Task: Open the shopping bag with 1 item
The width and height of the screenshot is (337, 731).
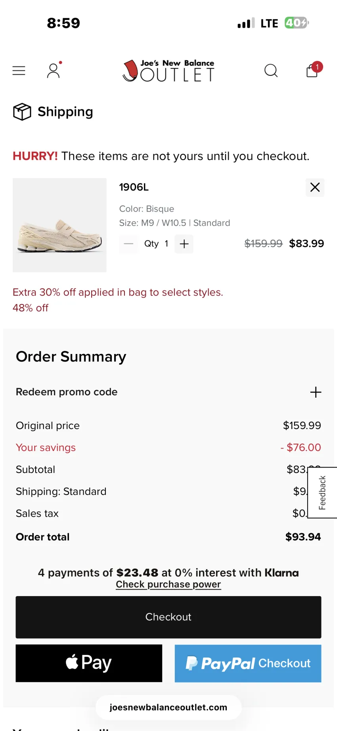Action: tap(314, 70)
